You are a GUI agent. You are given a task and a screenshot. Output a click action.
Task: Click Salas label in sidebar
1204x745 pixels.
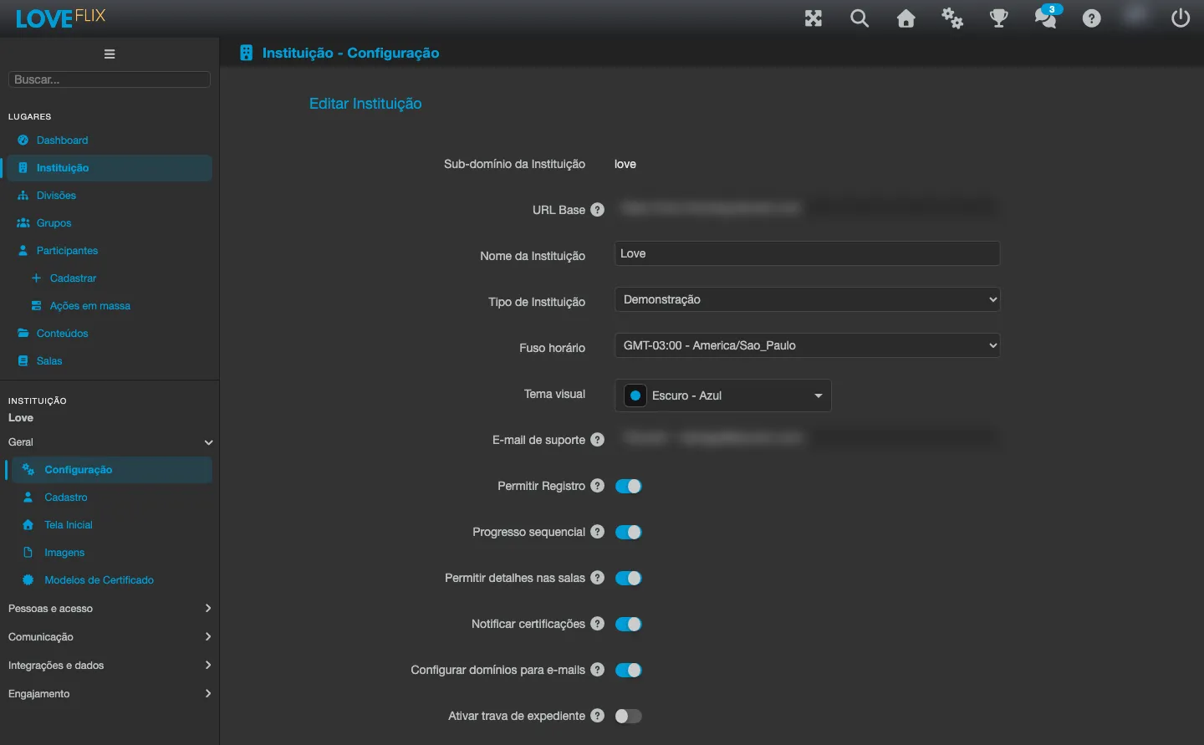coord(49,361)
